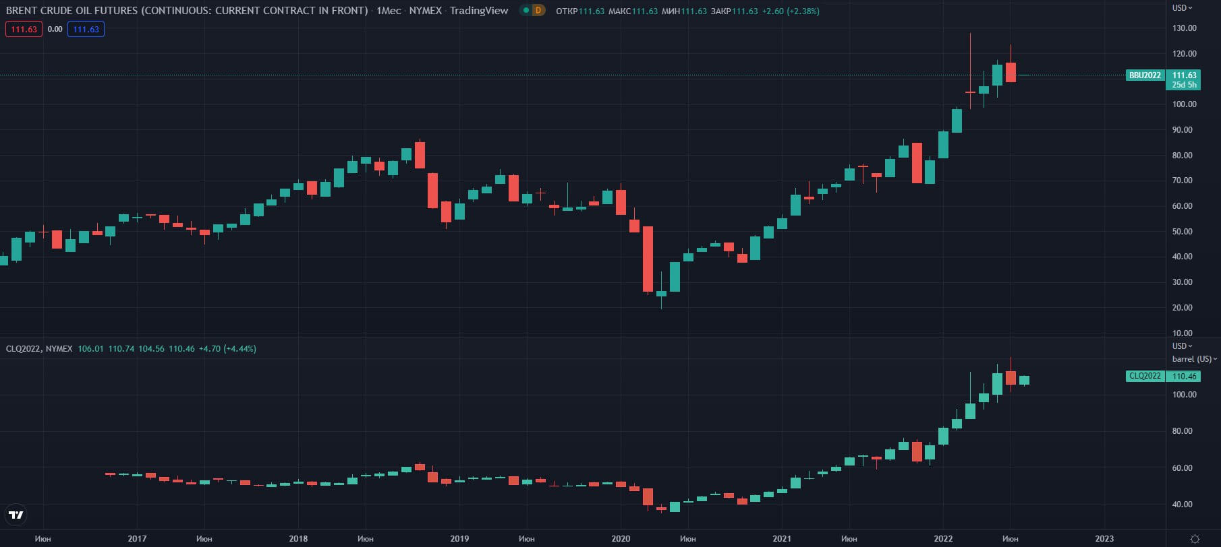The image size is (1221, 547).
Task: Open the USD currency dropdown of the Brent pane
Action: (x=1182, y=8)
